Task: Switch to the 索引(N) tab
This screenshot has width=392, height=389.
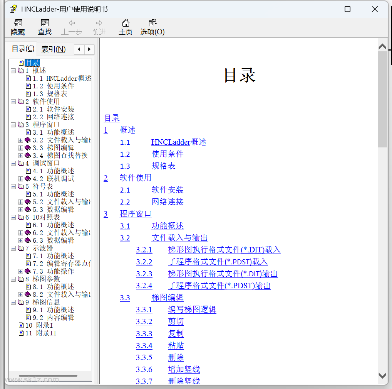Action: pyautogui.click(x=54, y=49)
